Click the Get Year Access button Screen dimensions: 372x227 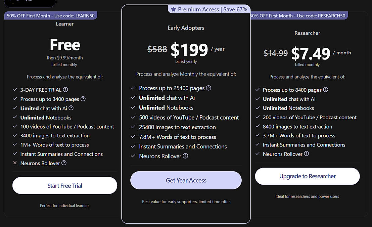pyautogui.click(x=186, y=180)
